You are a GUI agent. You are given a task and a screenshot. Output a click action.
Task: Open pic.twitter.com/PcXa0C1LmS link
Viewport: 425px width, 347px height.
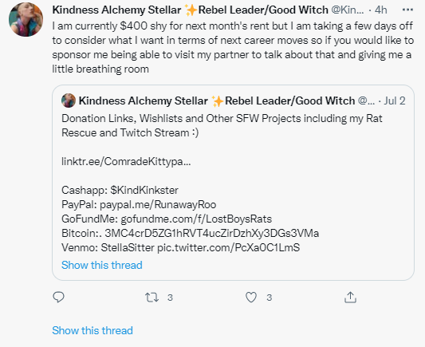tap(229, 247)
